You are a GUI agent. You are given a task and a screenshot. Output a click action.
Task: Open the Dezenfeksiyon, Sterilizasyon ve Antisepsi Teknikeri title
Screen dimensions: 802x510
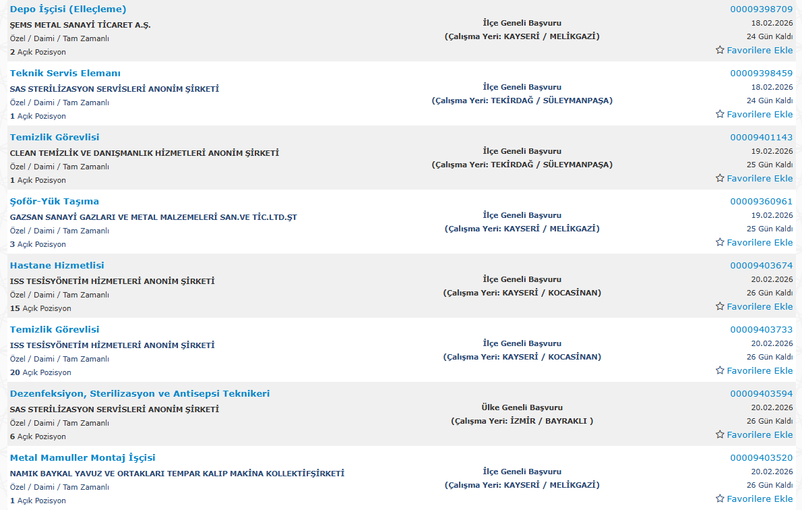pyautogui.click(x=140, y=393)
